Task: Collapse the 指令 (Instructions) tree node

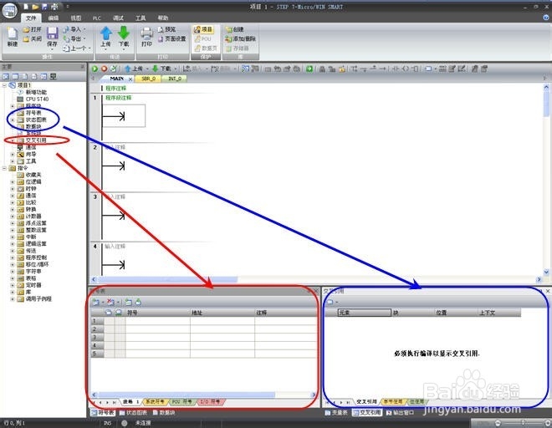Action: (x=4, y=168)
